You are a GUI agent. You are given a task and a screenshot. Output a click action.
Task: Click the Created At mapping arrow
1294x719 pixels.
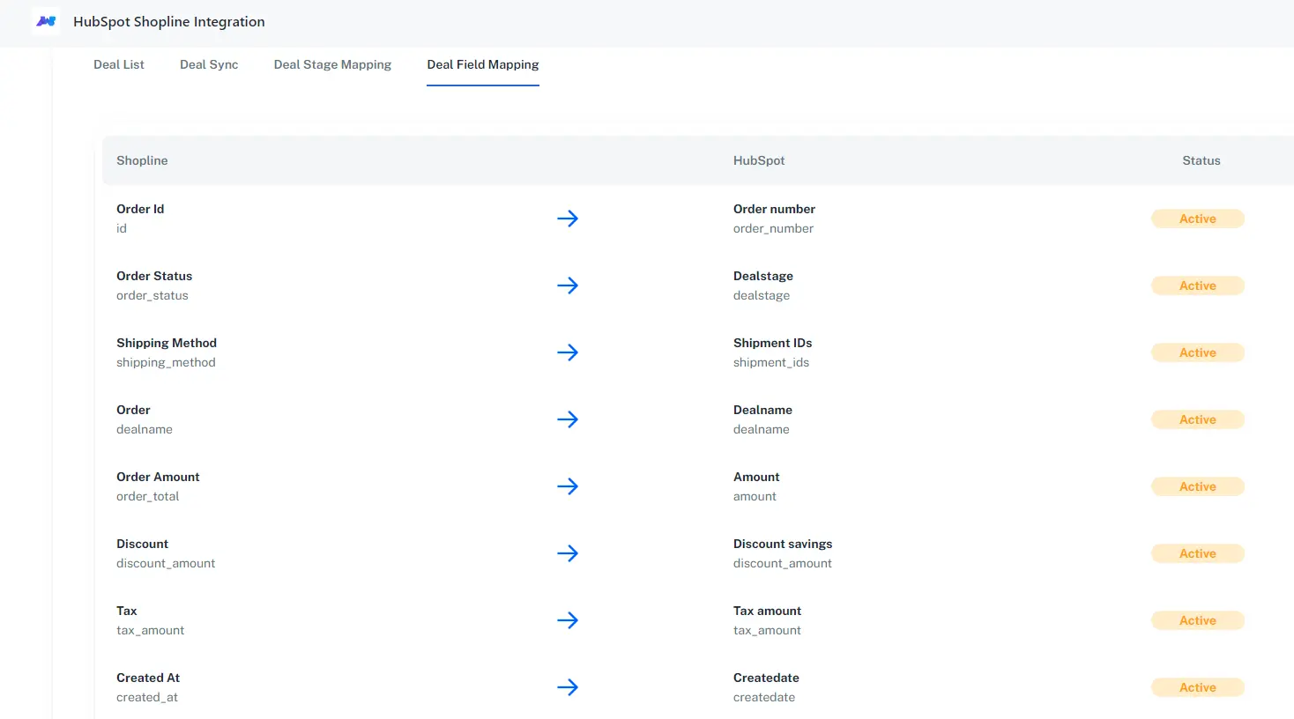pos(568,687)
